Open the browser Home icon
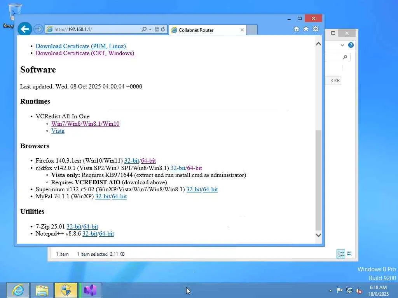This screenshot has height=298, width=398. click(296, 29)
